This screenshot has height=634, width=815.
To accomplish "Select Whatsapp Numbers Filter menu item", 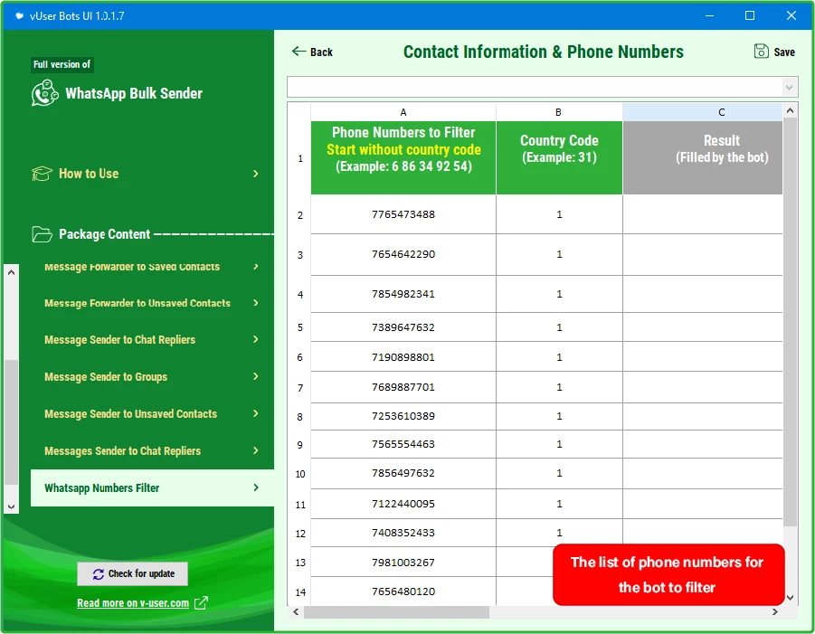I will tap(152, 487).
